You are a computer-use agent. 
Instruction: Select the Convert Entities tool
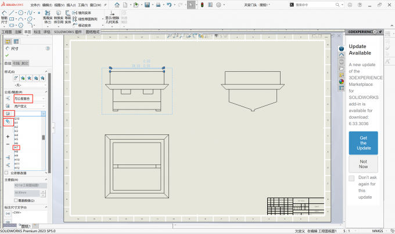coord(59,17)
